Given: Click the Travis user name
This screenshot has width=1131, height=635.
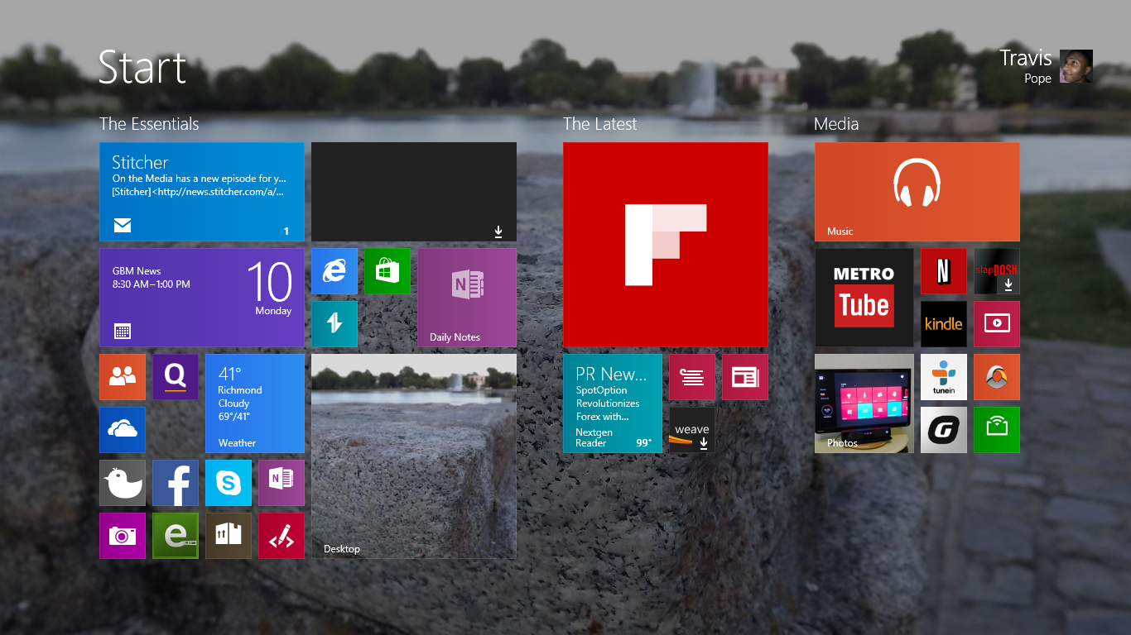Looking at the screenshot, I should click(x=1025, y=58).
